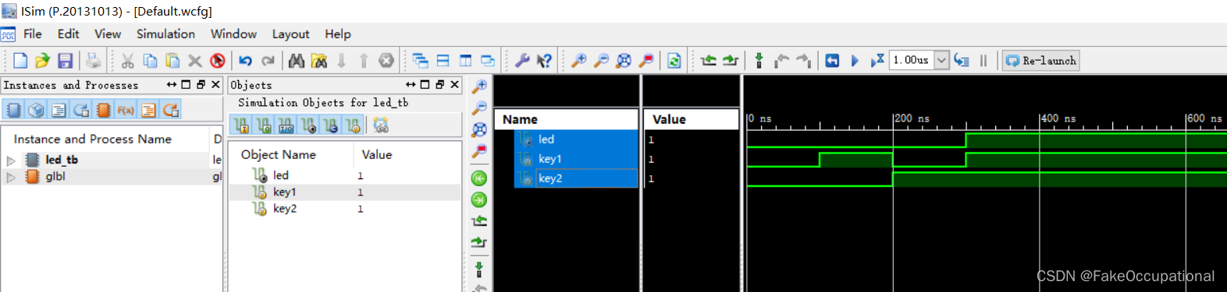Click the 1.00us run time field

pos(912,61)
